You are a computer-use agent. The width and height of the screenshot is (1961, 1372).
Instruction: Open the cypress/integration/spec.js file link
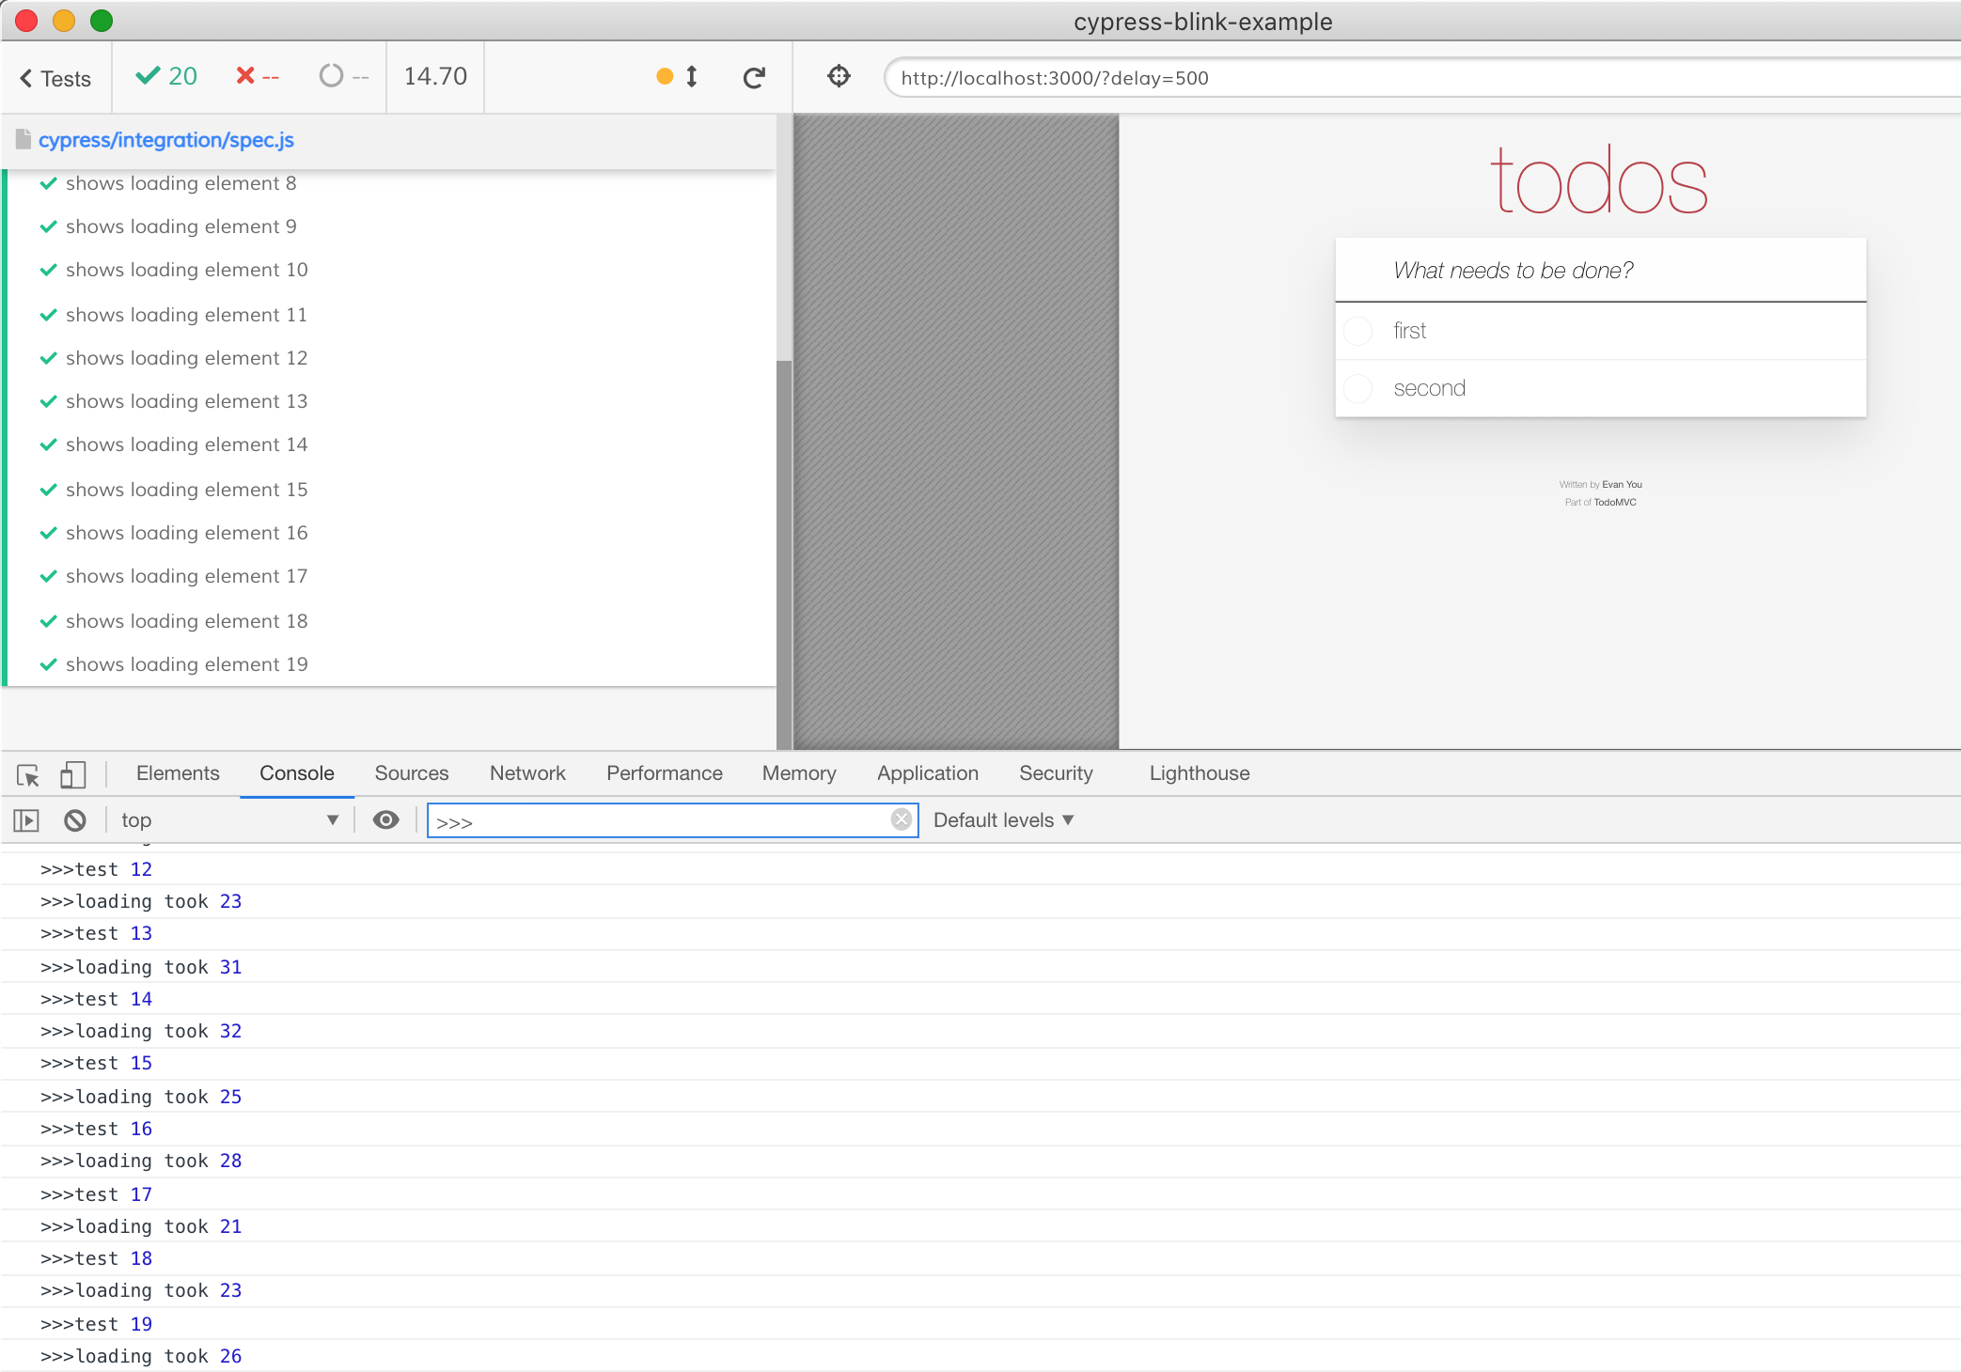(x=166, y=140)
